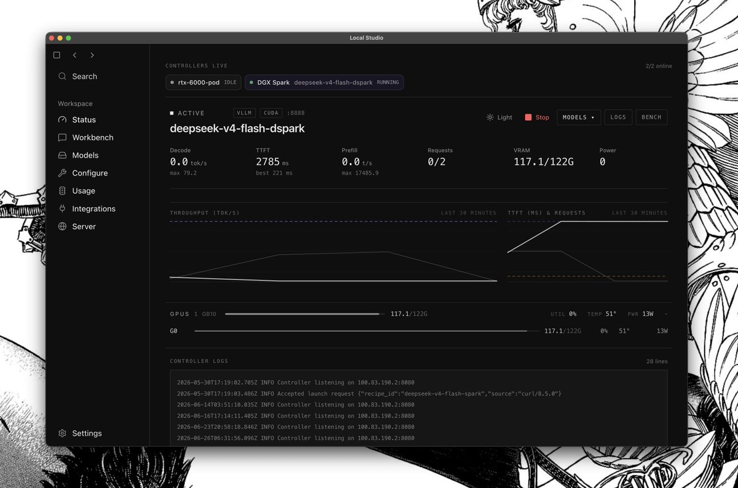
Task: Click the 'max 17485.9' prefill text
Action: click(360, 174)
